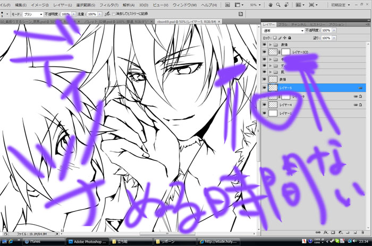Screen dimensions: 372x246
Task: Open the View Extras icon menu
Action: (x=239, y=5)
